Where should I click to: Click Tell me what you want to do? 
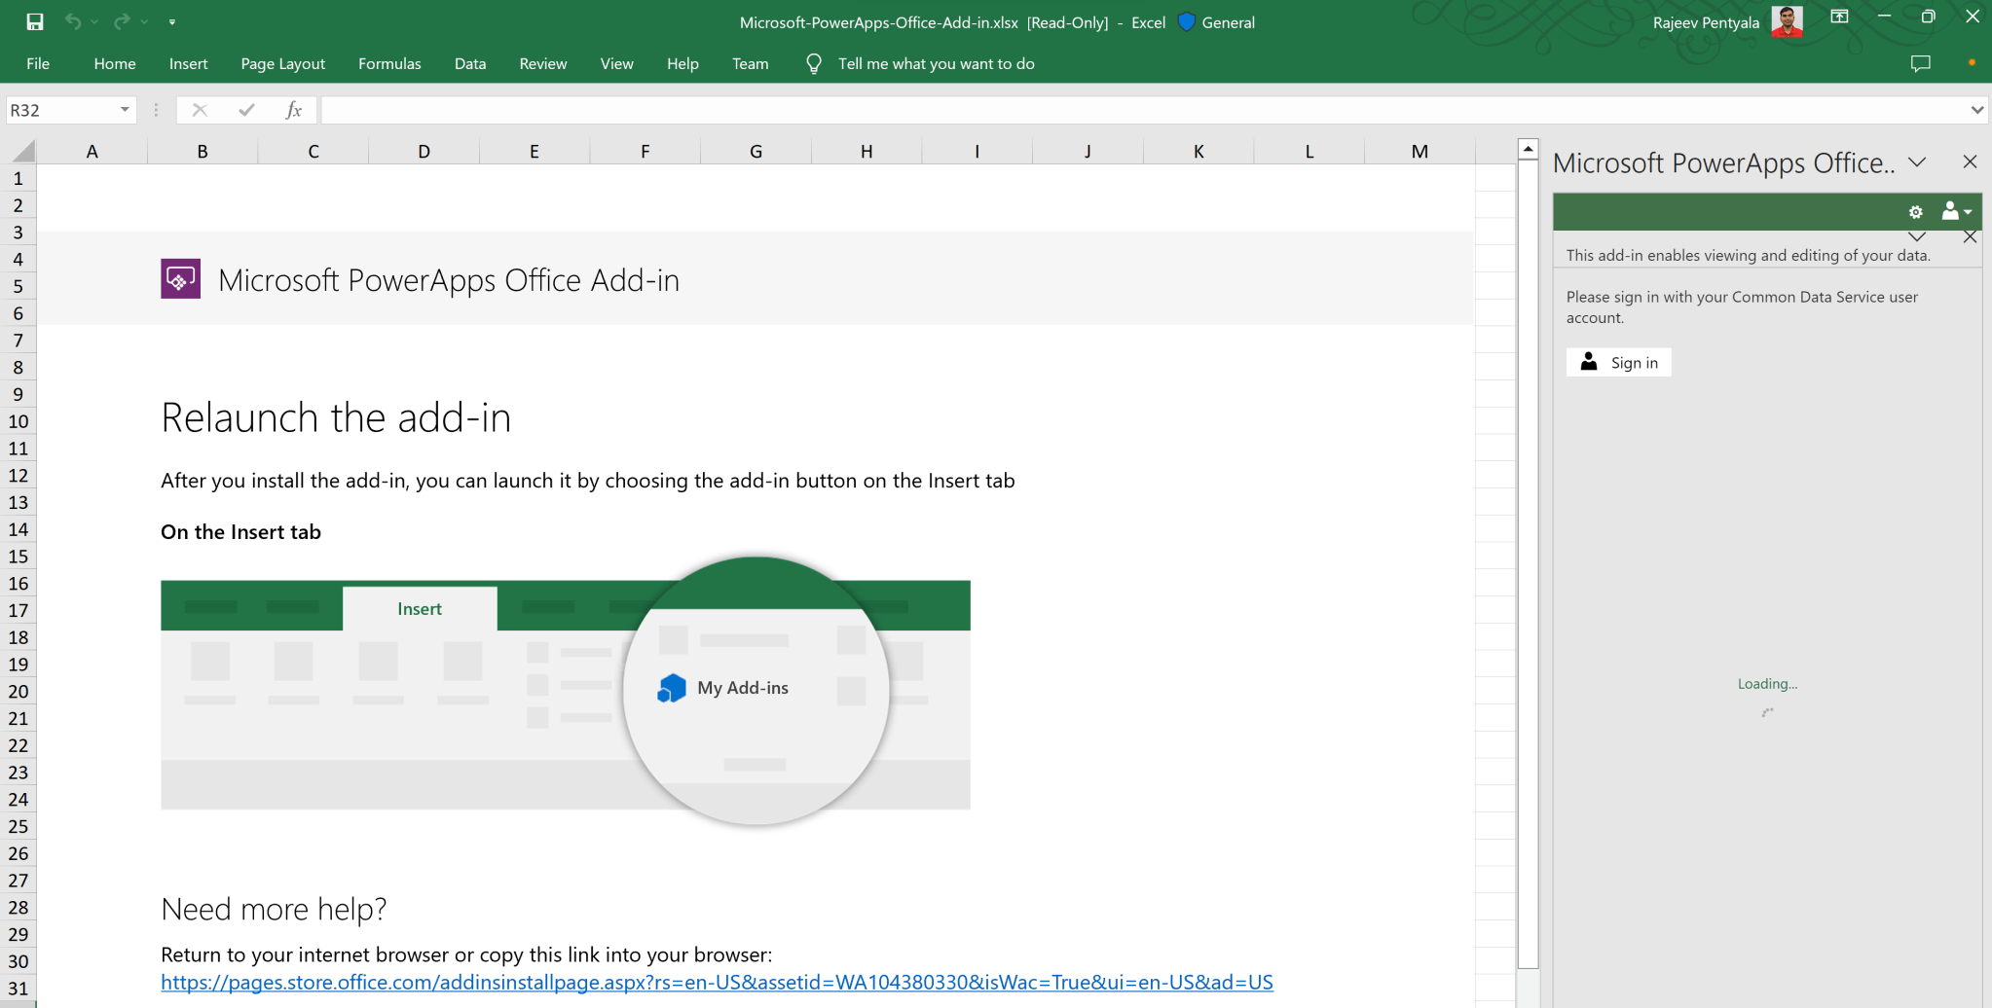pos(935,63)
